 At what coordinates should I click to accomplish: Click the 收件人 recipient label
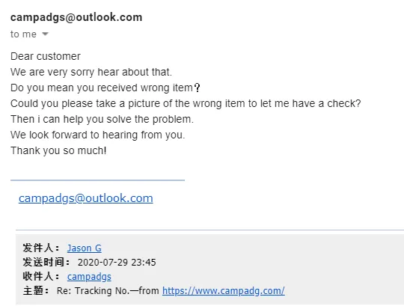pyautogui.click(x=40, y=277)
